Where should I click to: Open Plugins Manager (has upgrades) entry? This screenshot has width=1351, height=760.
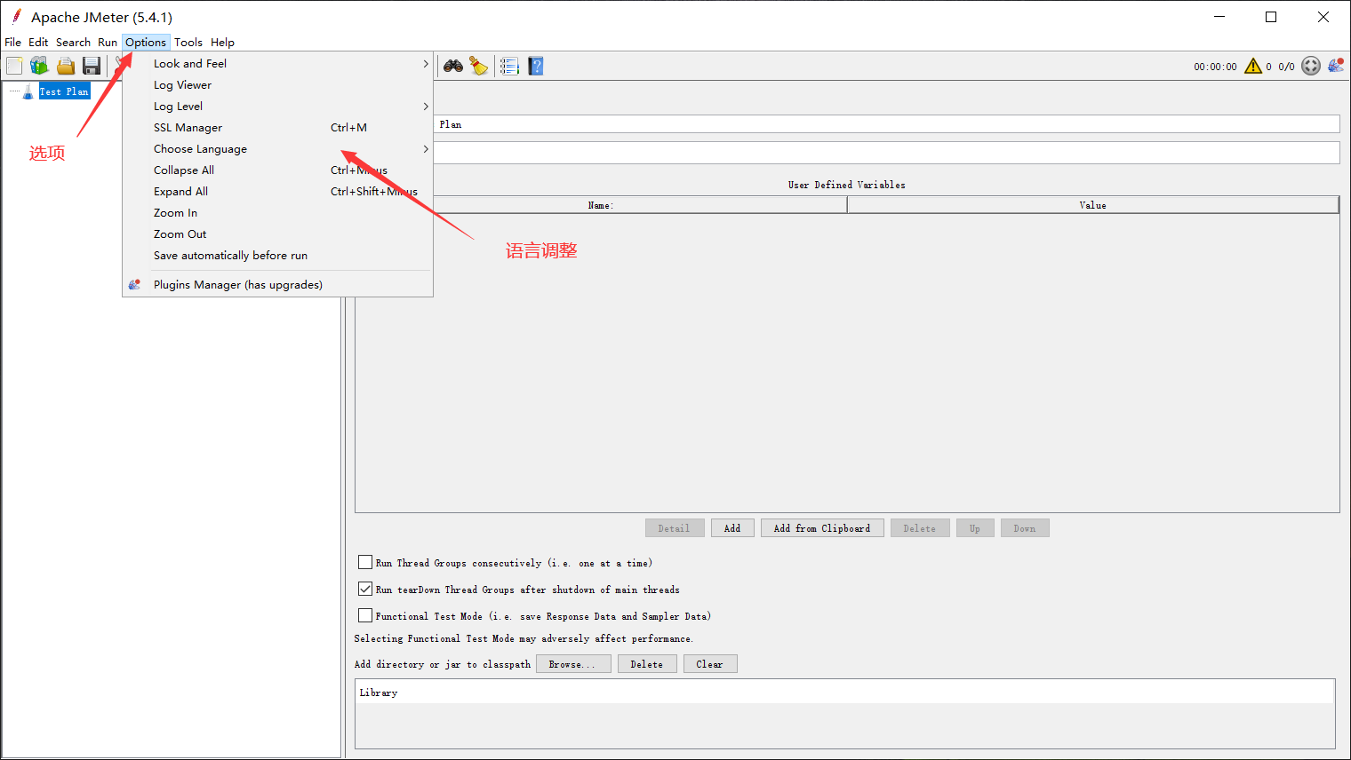point(277,285)
